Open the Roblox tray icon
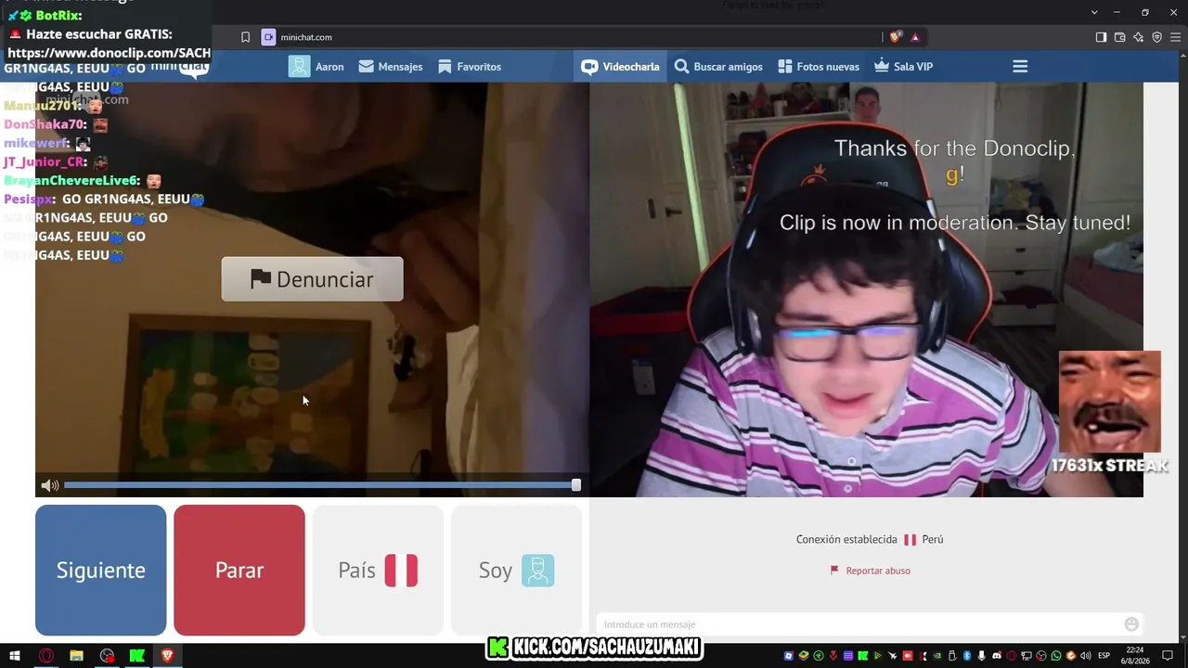 tap(789, 656)
